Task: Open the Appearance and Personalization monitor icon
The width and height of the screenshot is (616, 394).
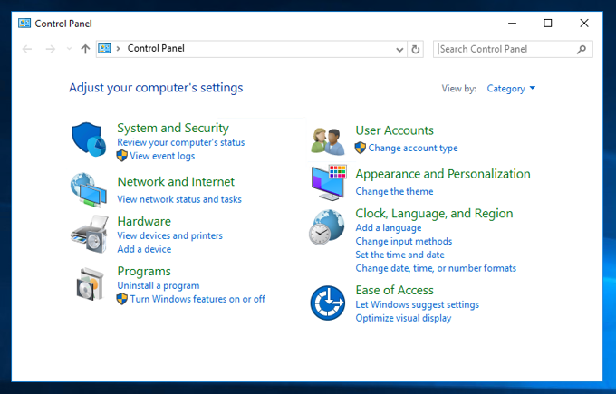Action: (x=329, y=183)
